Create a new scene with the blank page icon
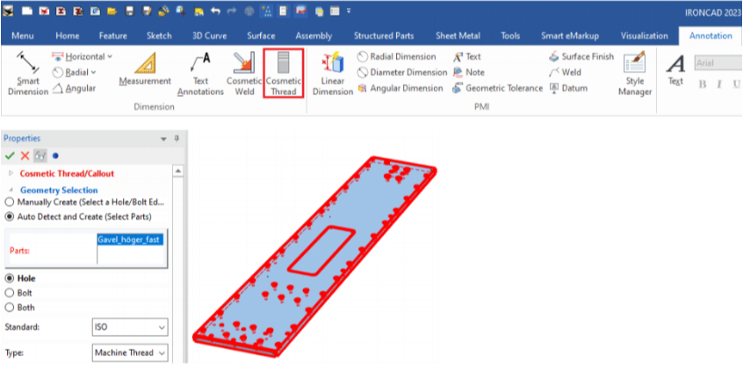Image resolution: width=743 pixels, height=371 pixels. click(26, 11)
